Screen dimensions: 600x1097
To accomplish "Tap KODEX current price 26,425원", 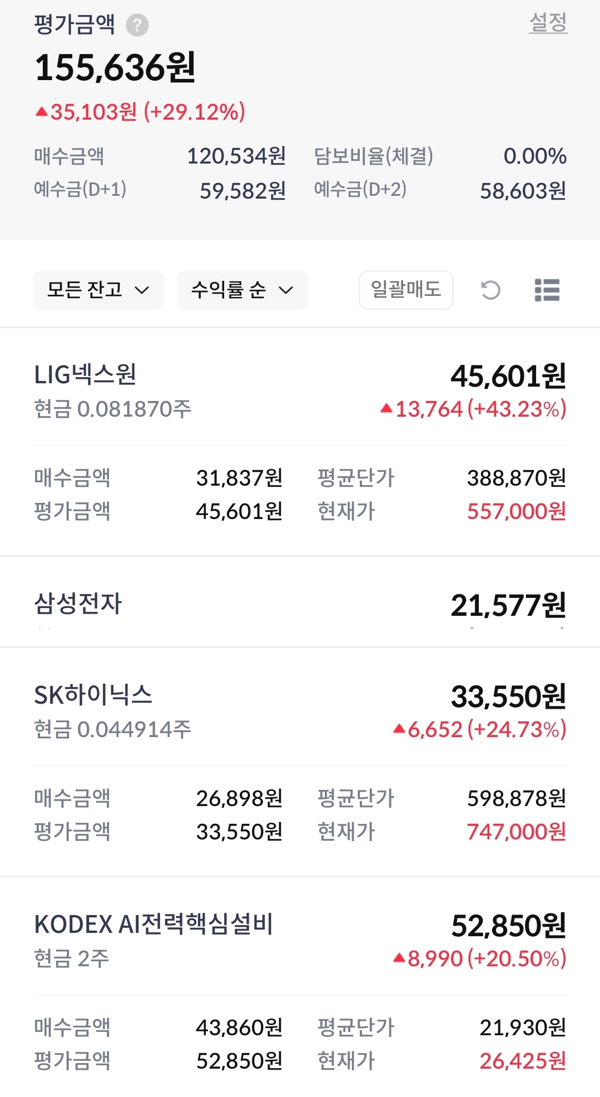I will point(522,1061).
